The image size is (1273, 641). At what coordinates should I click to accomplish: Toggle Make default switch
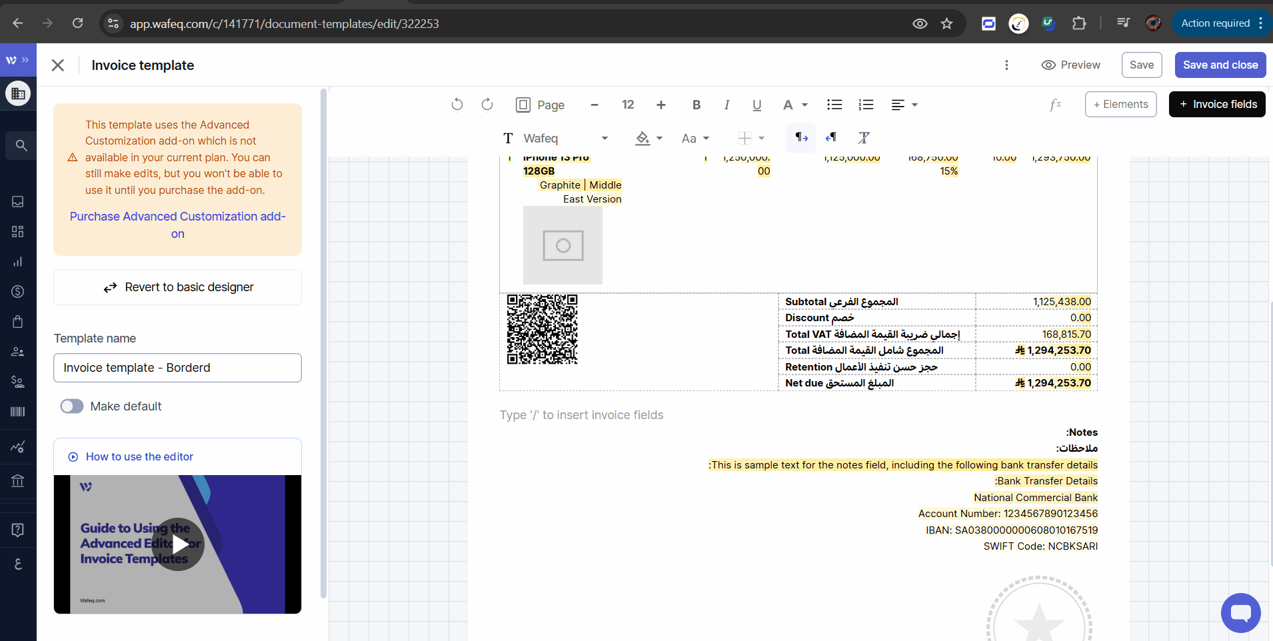coord(72,406)
